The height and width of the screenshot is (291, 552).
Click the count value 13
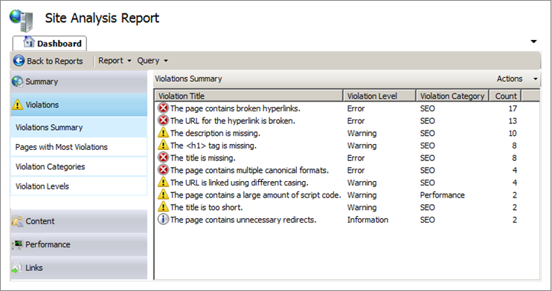point(513,121)
